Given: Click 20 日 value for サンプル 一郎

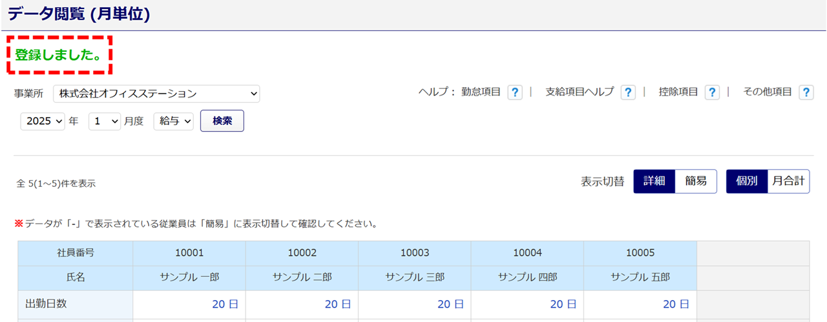Looking at the screenshot, I should [225, 304].
